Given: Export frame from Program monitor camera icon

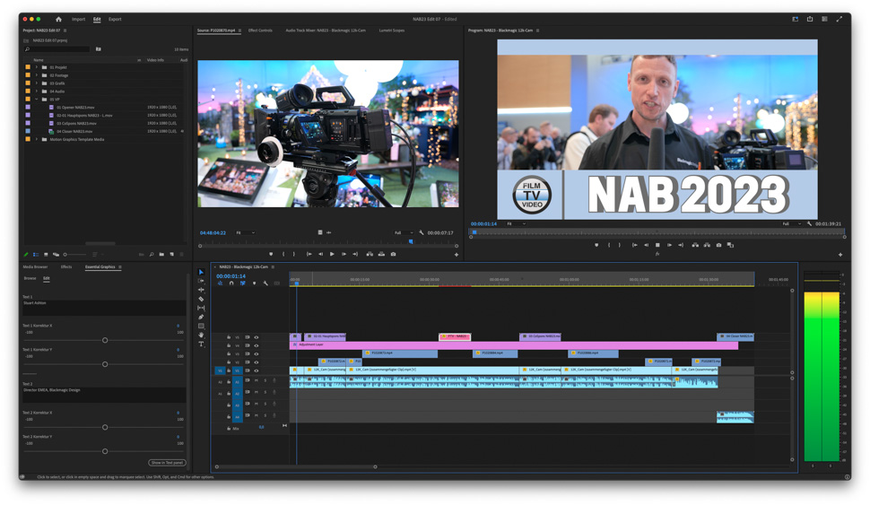Looking at the screenshot, I should (x=718, y=245).
